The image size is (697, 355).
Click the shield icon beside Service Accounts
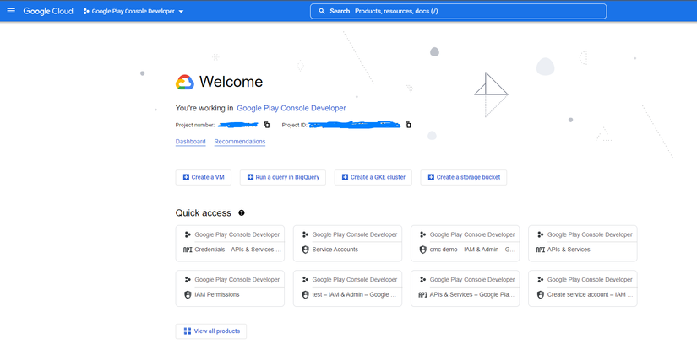click(x=305, y=250)
